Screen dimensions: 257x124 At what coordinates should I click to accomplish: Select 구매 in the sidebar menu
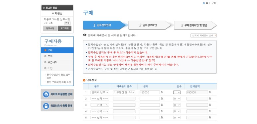tap(57, 50)
